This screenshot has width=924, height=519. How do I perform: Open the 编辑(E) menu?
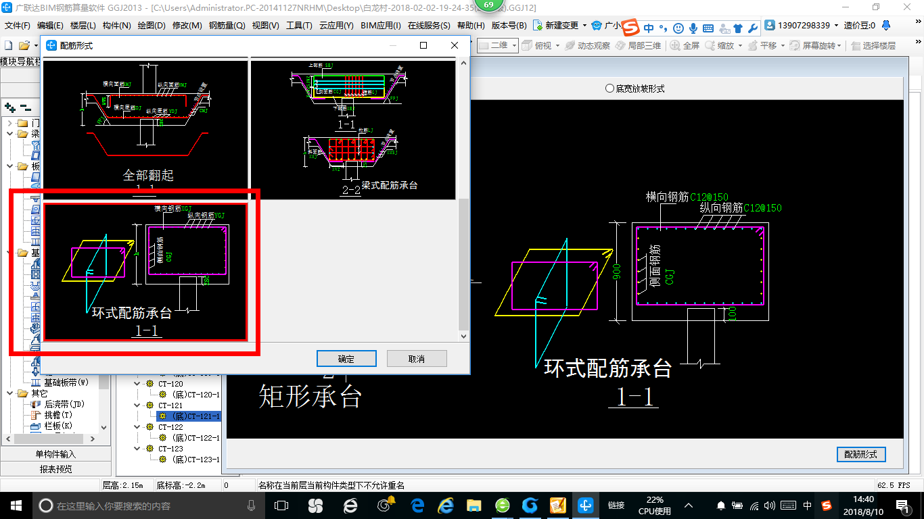coord(50,26)
